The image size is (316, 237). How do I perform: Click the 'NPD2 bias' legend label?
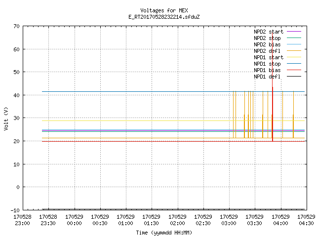[267, 44]
